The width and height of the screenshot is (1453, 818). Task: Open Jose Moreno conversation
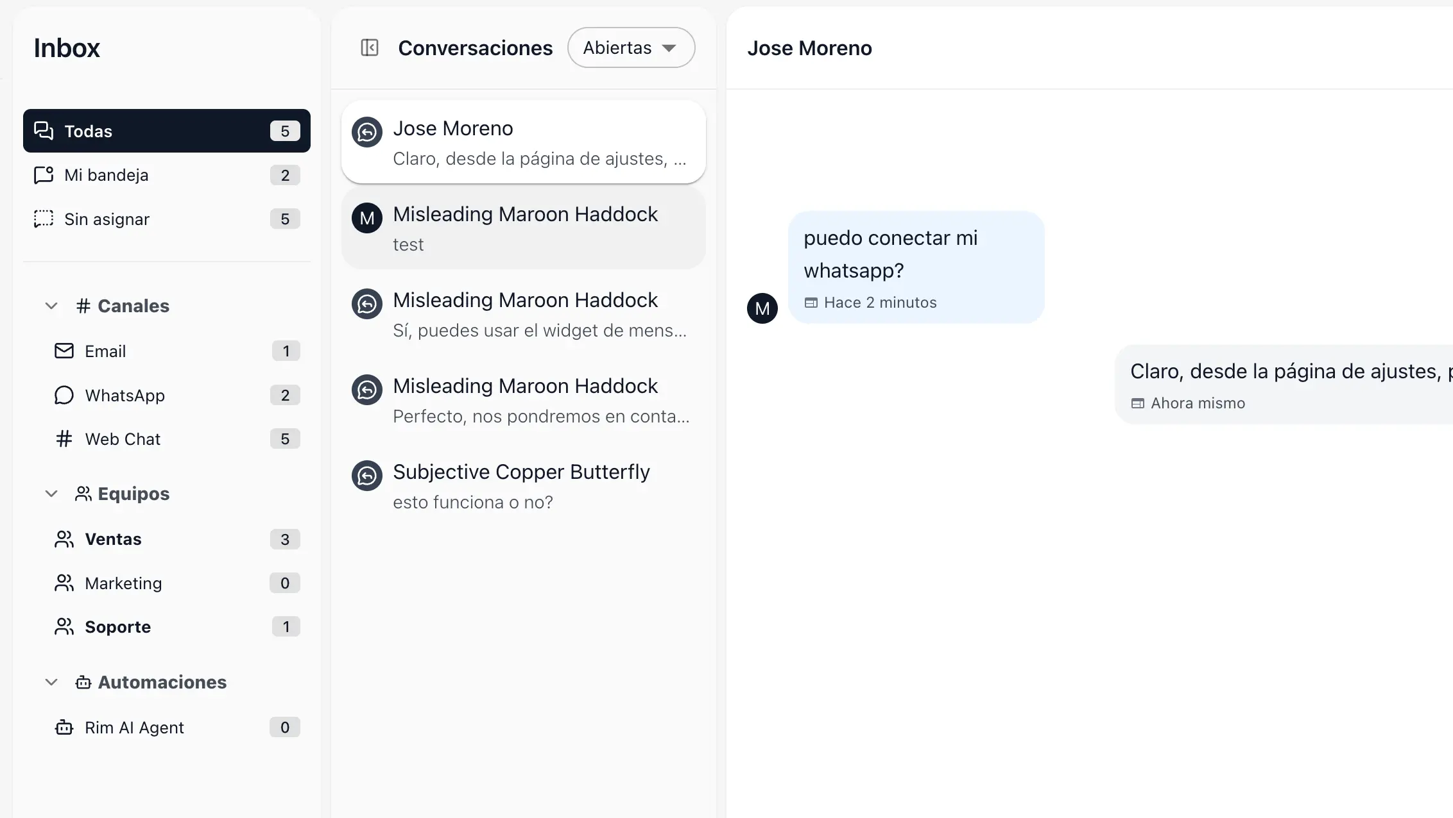coord(523,142)
